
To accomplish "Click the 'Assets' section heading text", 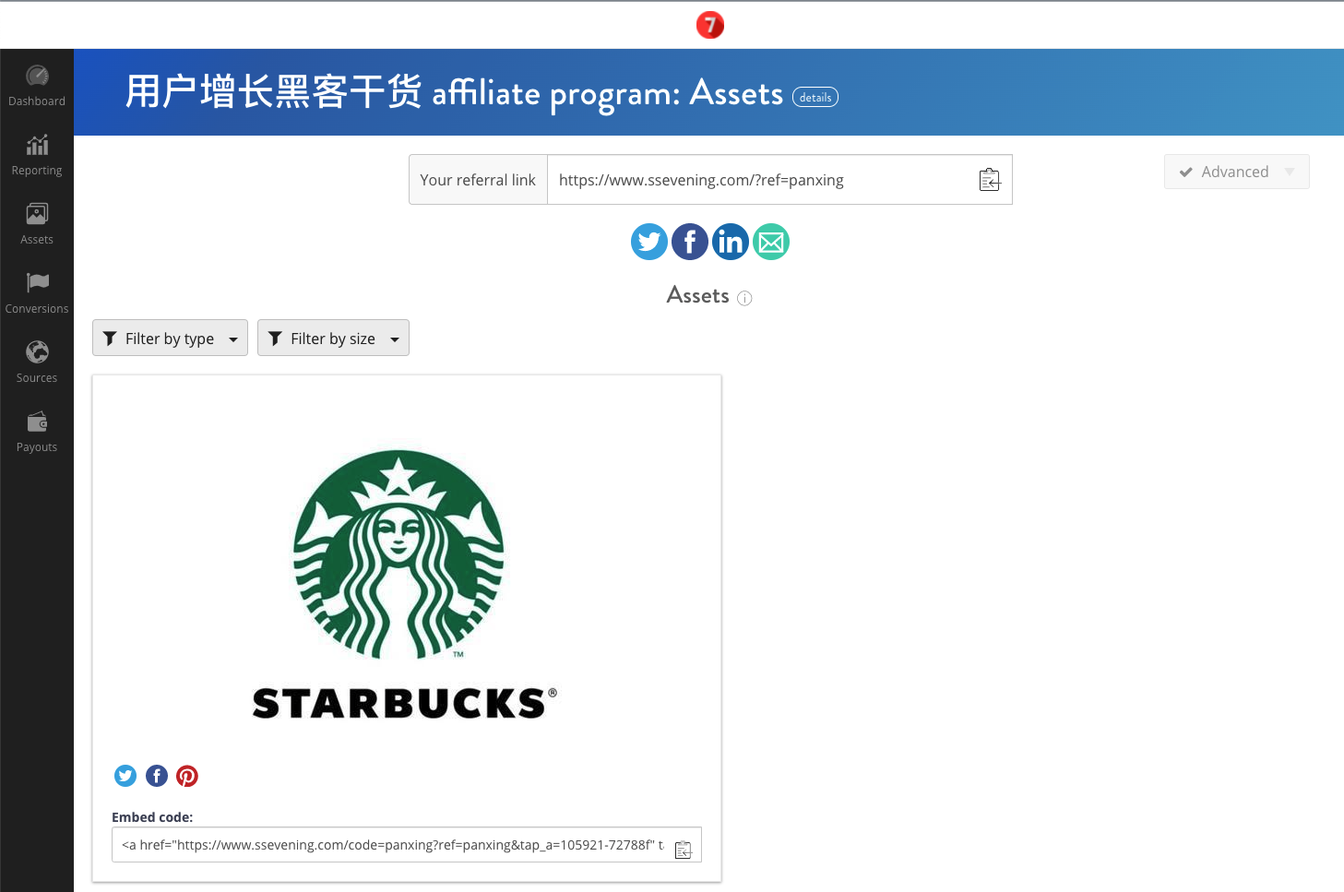I will [x=698, y=295].
